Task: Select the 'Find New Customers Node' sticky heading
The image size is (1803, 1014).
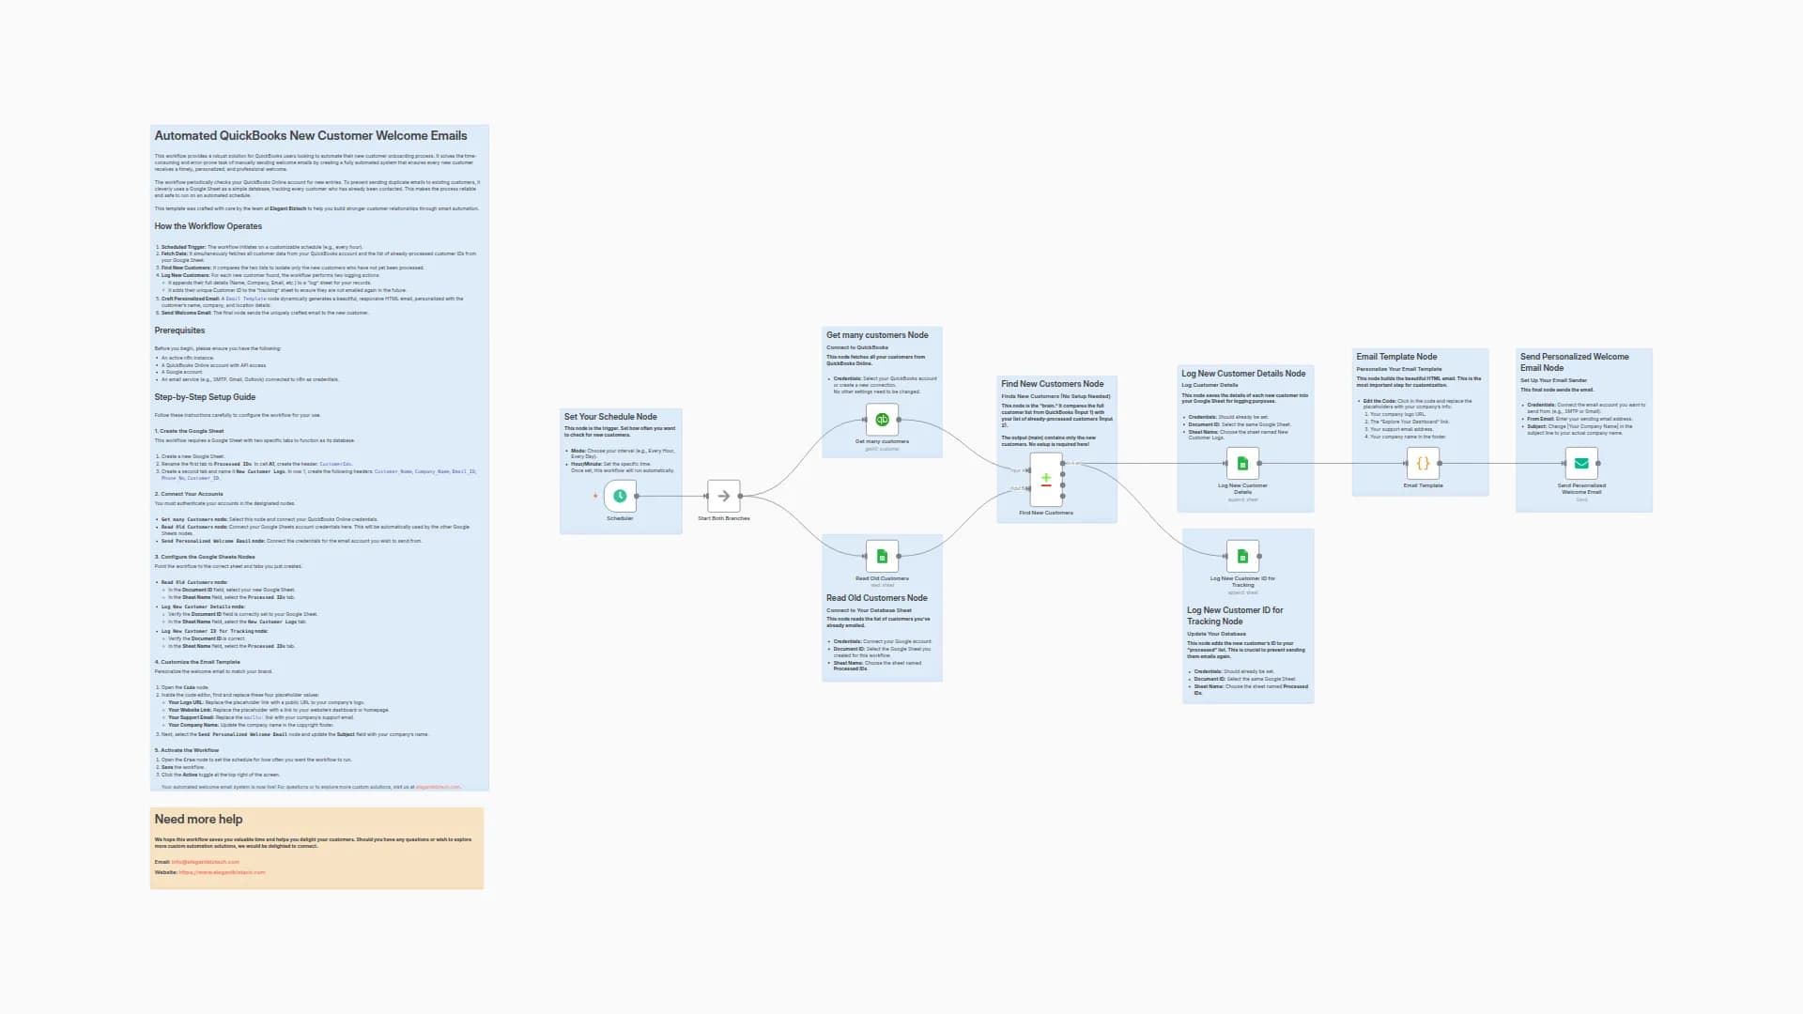Action: pos(1052,384)
